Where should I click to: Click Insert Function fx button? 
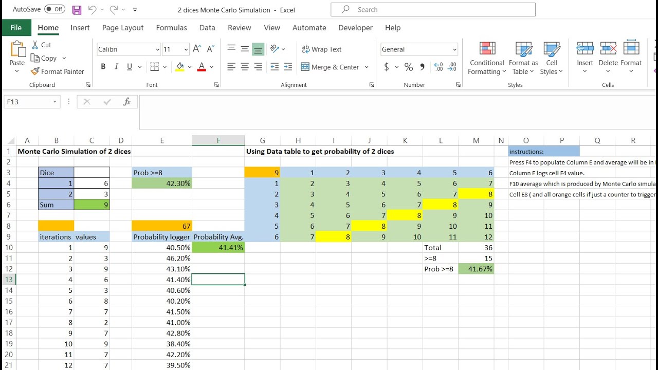tap(127, 102)
